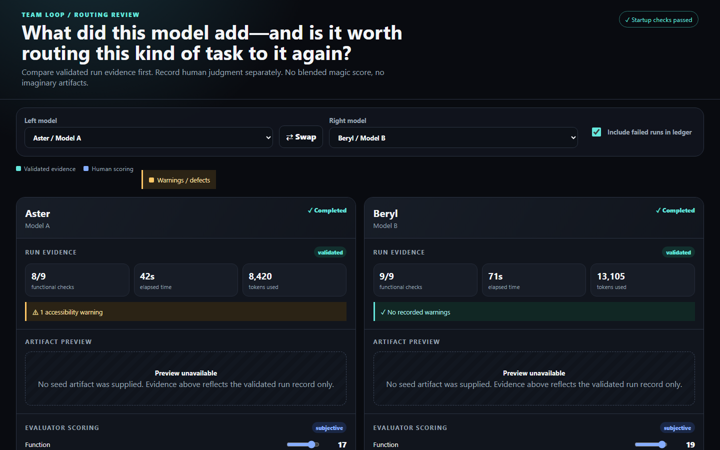Click the teal Validated evidence legend swatch
720x450 pixels.
(x=18, y=168)
